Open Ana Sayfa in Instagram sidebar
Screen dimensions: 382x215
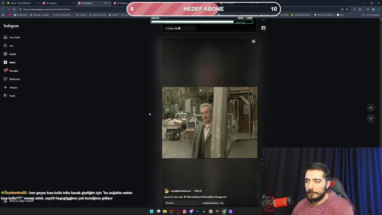click(12, 37)
